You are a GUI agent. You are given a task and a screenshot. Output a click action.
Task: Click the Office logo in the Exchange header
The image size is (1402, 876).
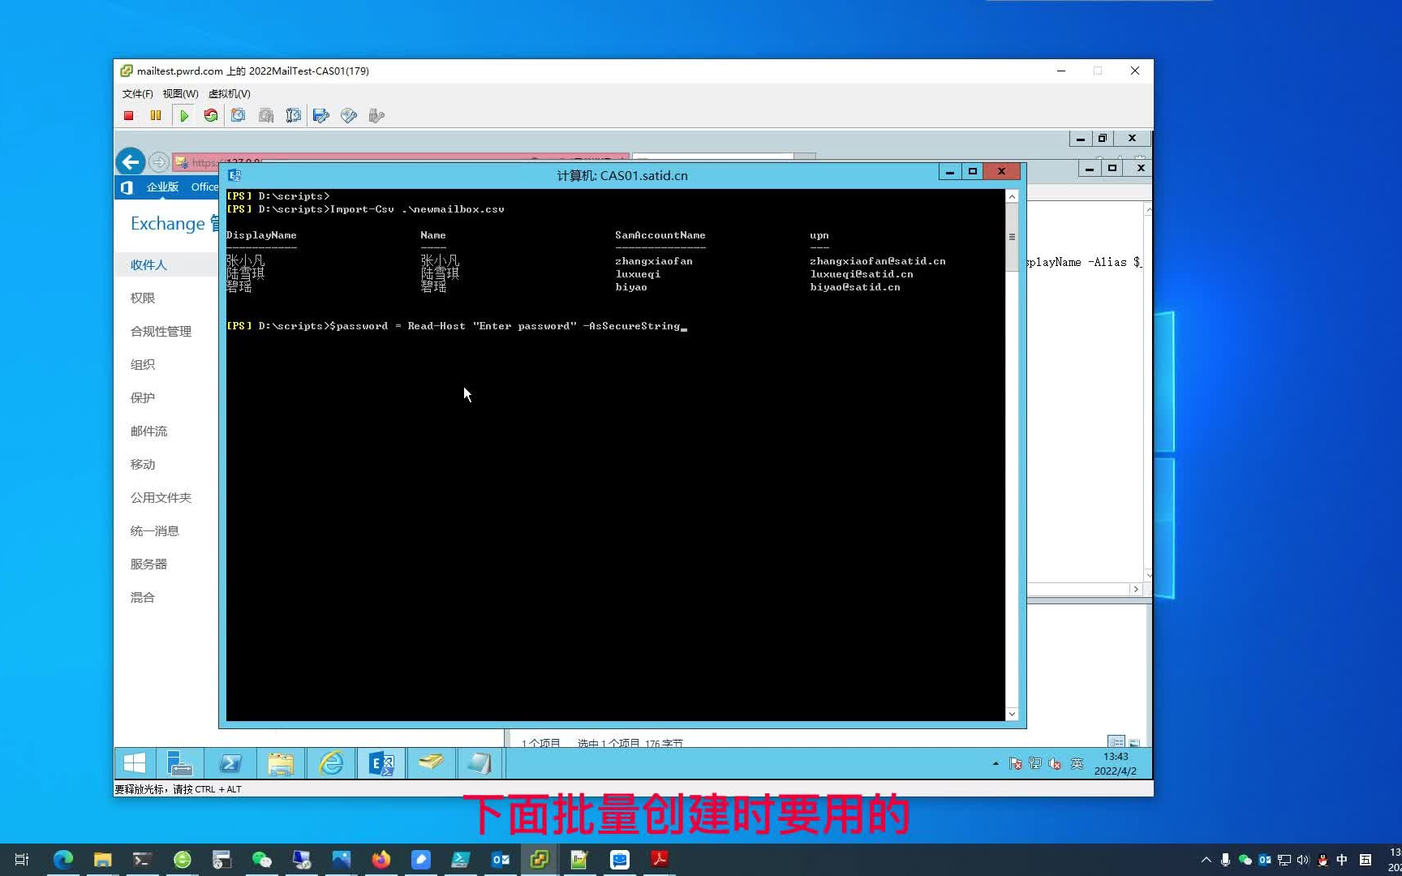127,187
